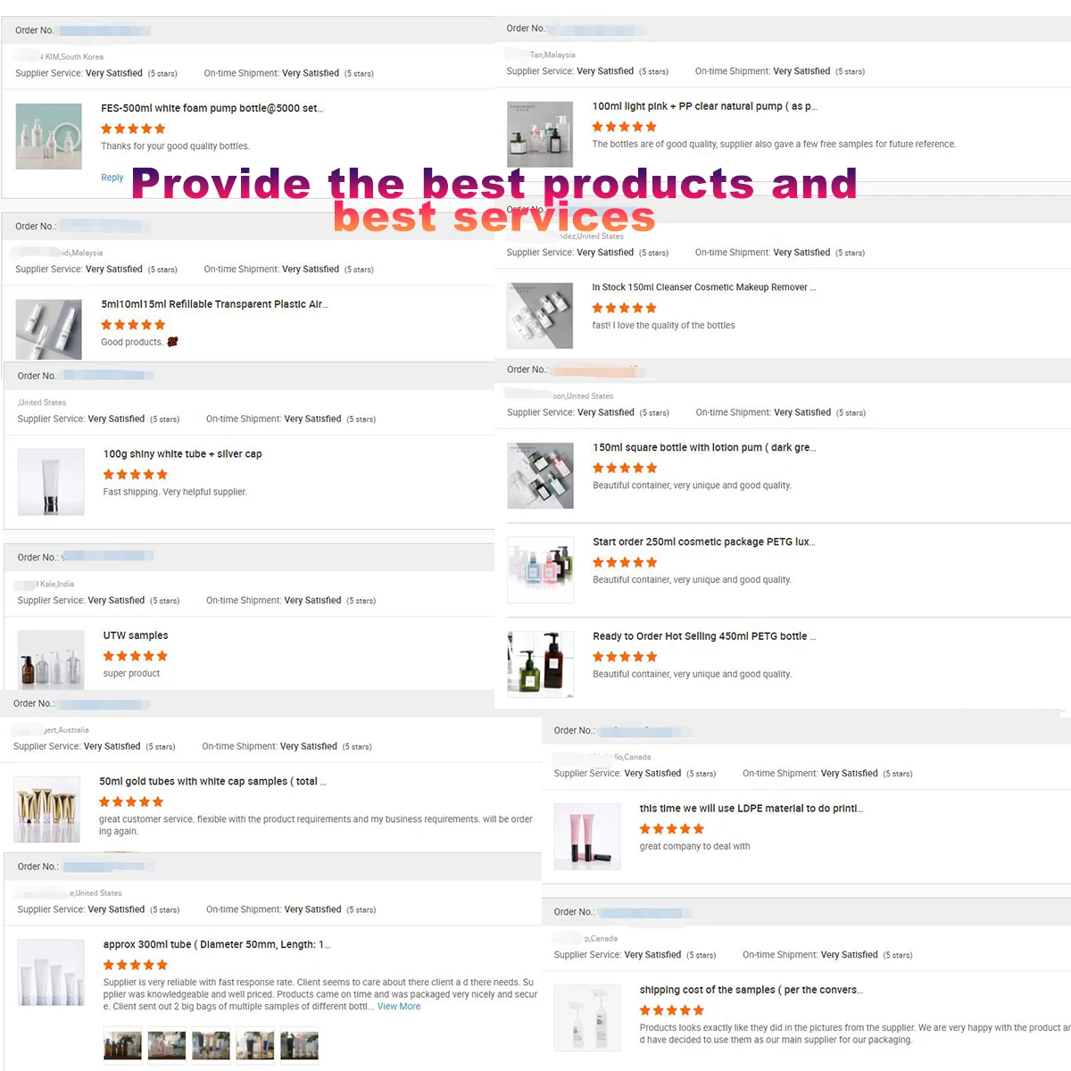Click the Reply link under foam pump bottle review
1071x1071 pixels.
click(112, 178)
